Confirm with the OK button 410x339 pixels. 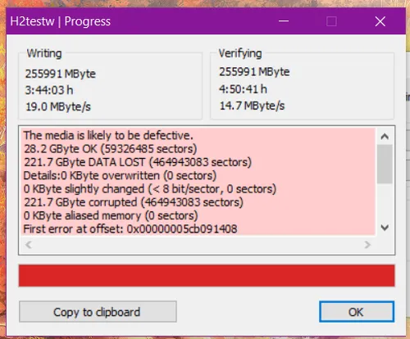coord(357,312)
